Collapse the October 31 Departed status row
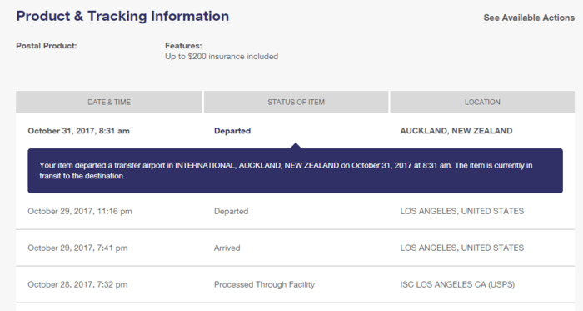 (295, 131)
